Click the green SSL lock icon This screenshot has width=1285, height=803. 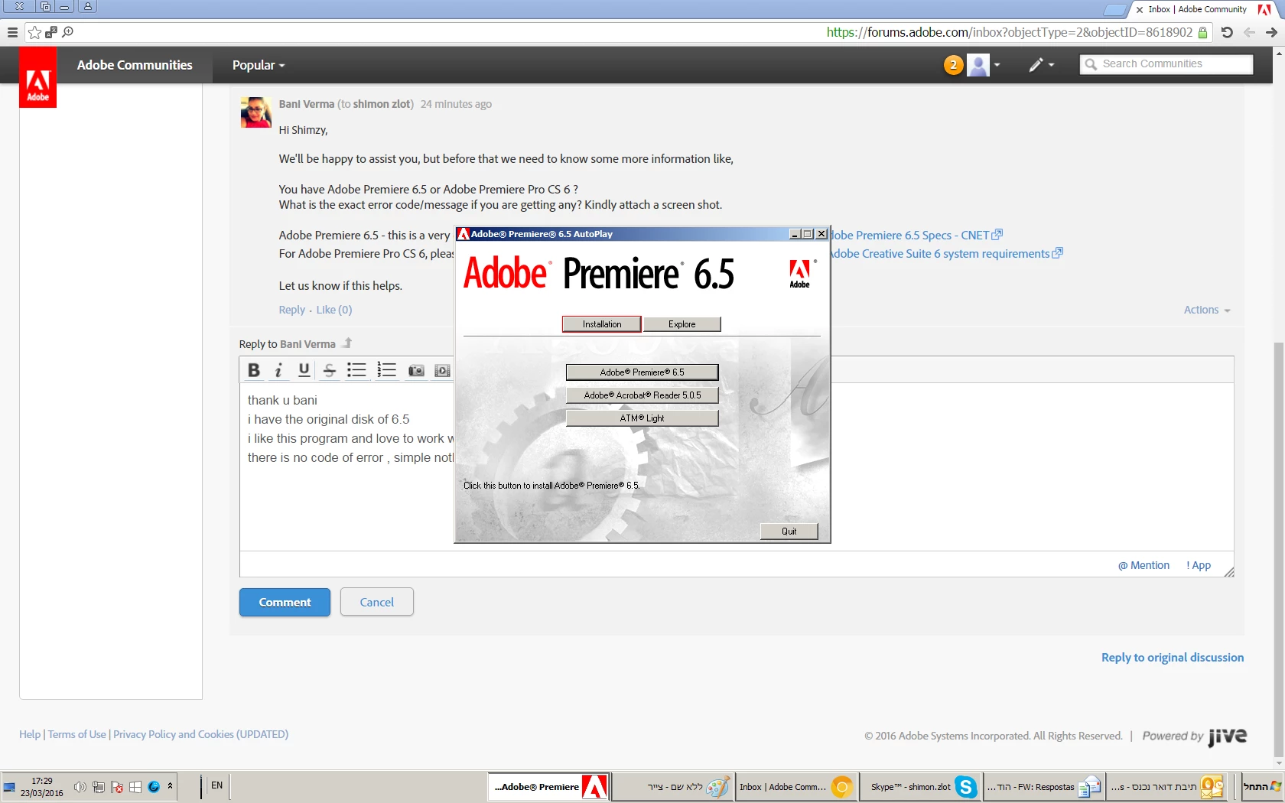pos(1202,32)
